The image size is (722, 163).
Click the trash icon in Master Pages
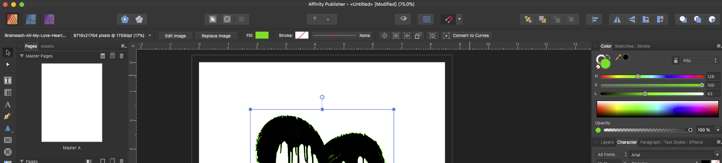point(122,56)
